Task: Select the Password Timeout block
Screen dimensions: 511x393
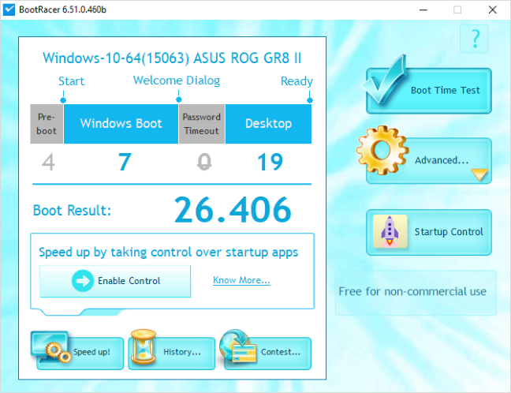Action: pos(202,124)
